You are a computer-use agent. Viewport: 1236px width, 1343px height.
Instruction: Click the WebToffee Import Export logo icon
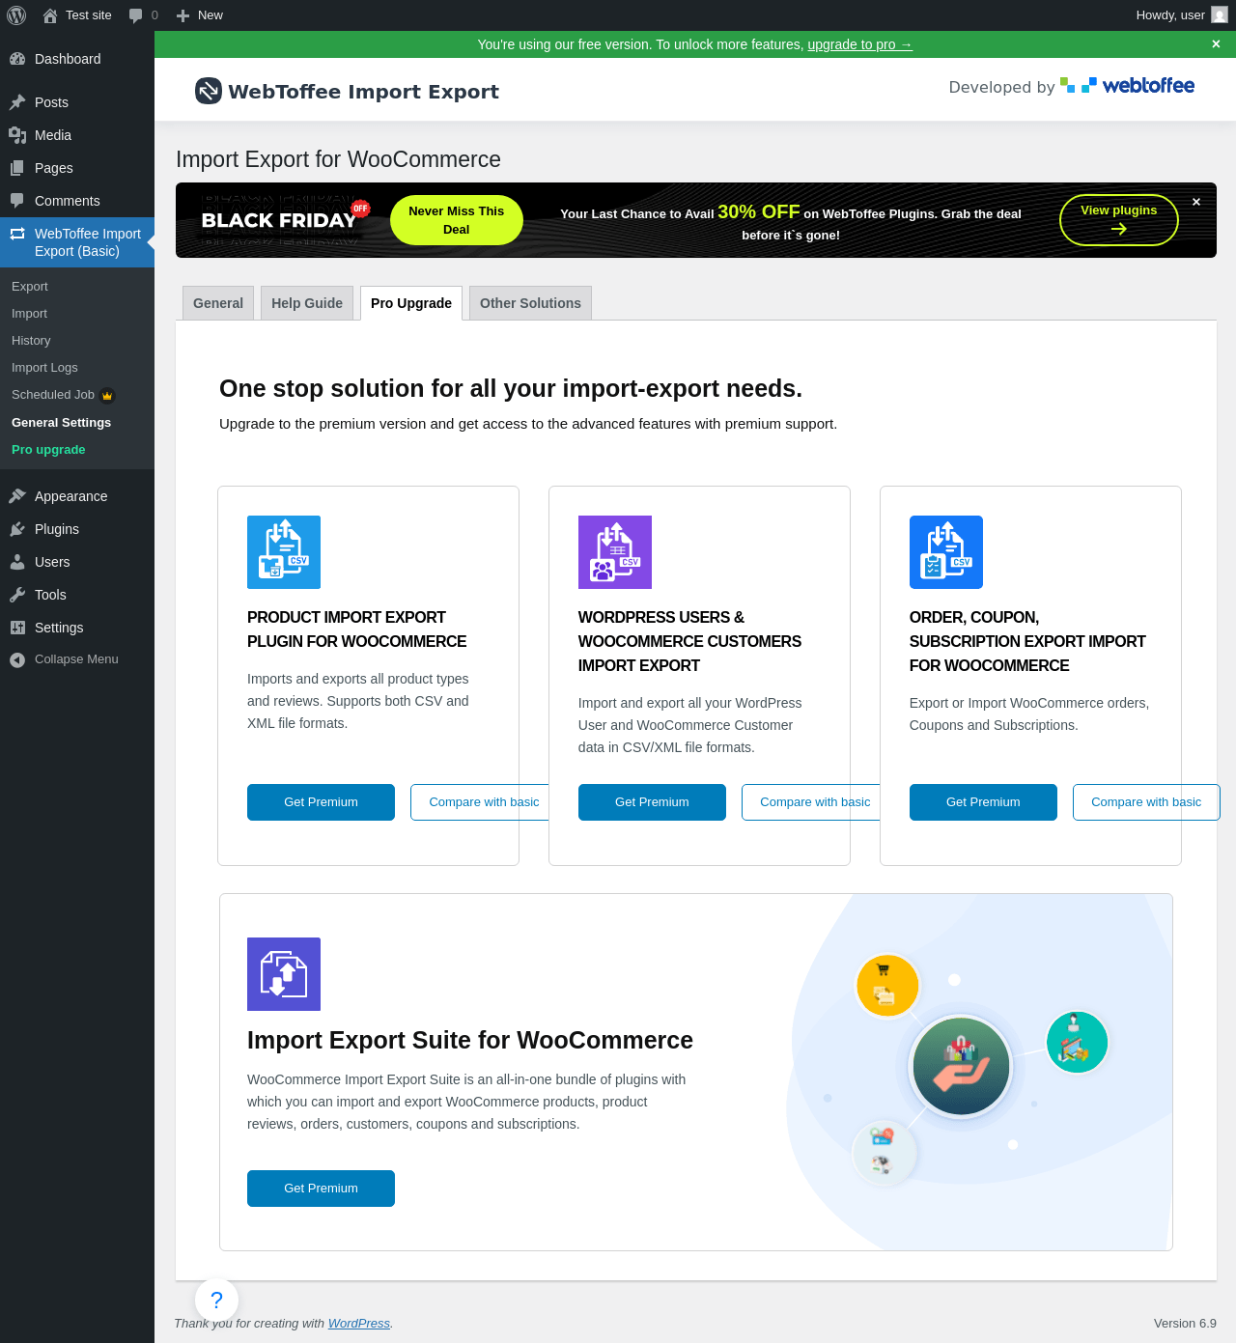(209, 91)
